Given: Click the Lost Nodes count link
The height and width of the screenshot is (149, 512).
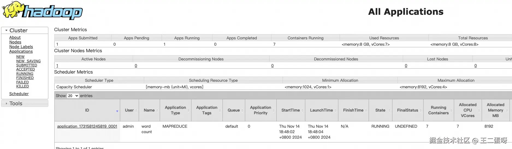Looking at the screenshot, I should [x=406, y=66].
